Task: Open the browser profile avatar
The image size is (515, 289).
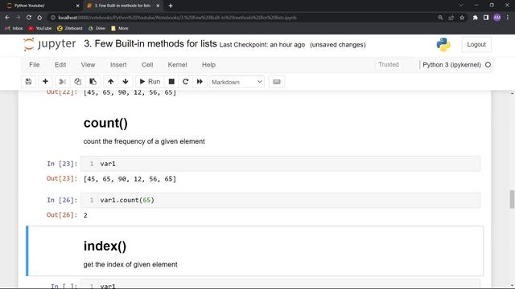Action: (497, 18)
